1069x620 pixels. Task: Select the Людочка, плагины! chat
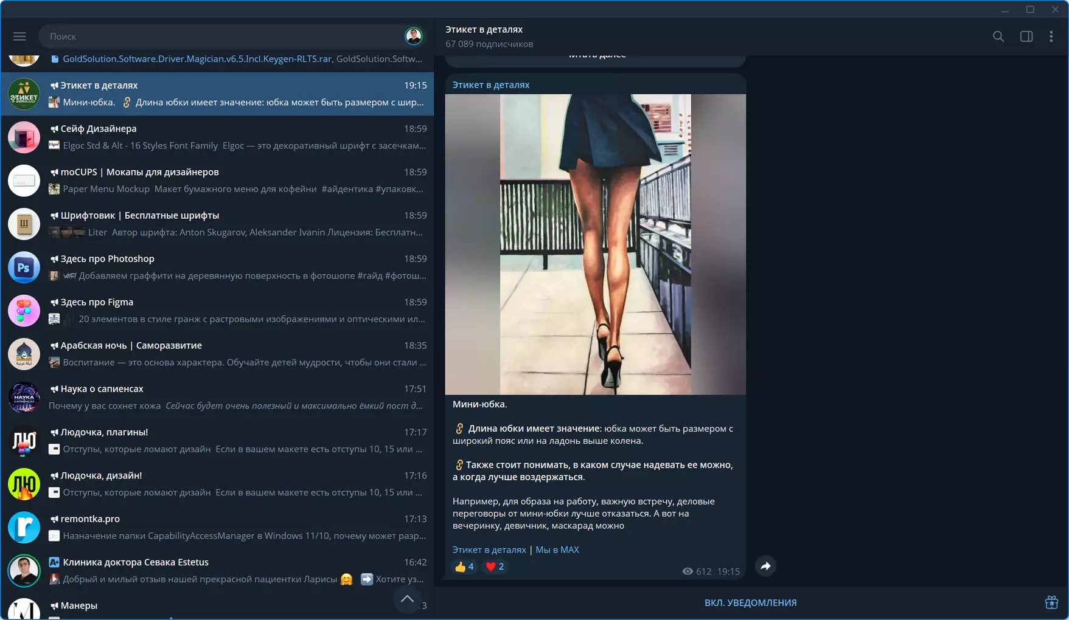(217, 441)
